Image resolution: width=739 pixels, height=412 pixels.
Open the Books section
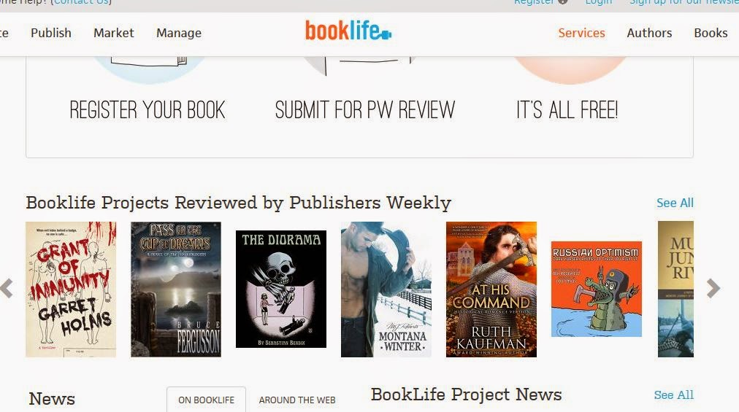coord(711,33)
